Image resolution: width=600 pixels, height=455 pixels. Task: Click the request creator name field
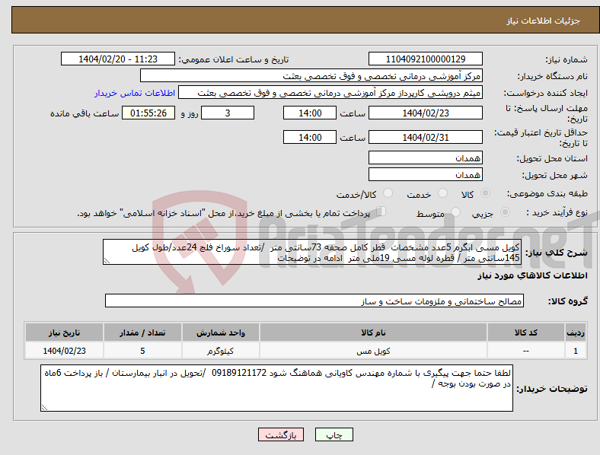click(330, 93)
